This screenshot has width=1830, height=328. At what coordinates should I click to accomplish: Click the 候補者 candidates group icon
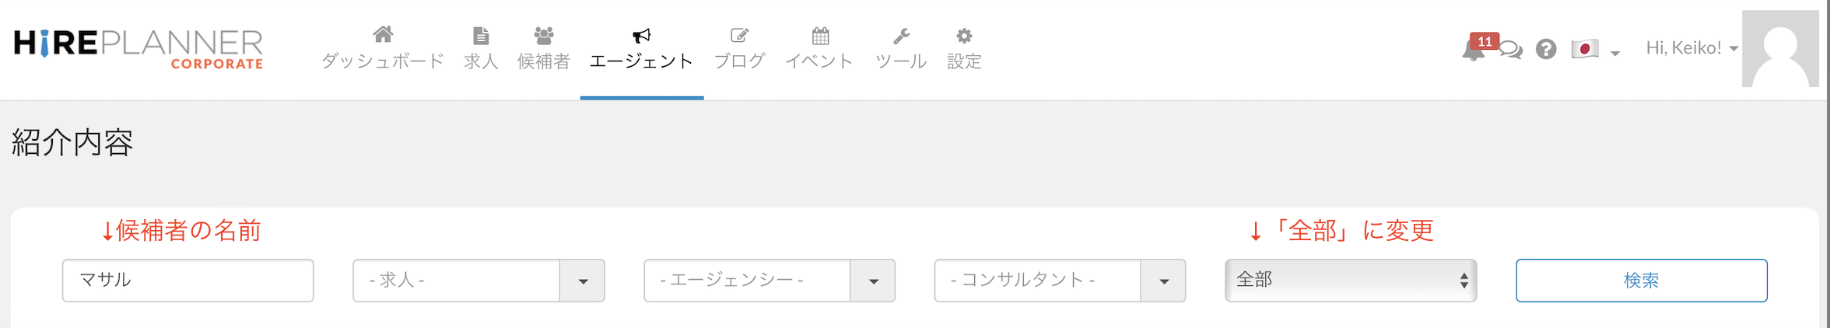[544, 36]
